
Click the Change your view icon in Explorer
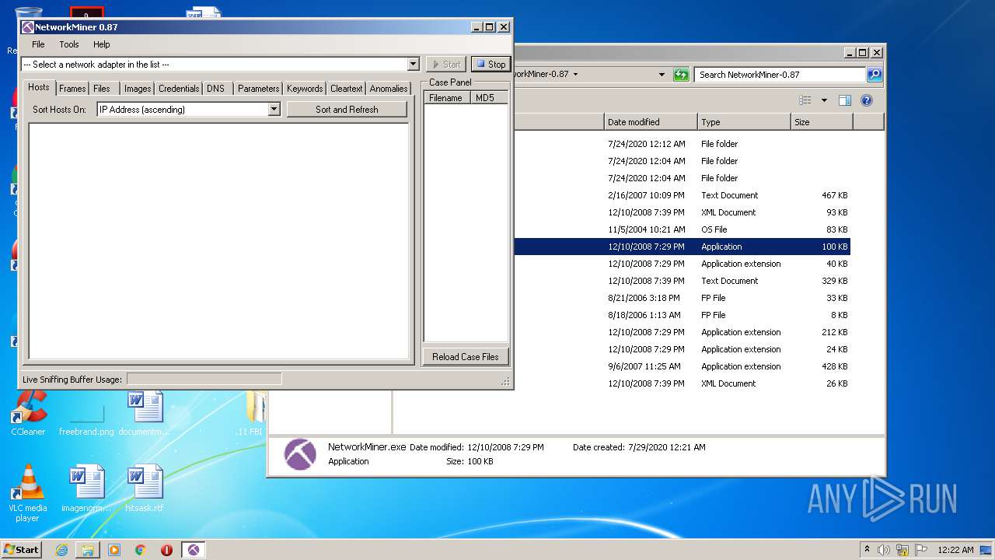tap(805, 100)
